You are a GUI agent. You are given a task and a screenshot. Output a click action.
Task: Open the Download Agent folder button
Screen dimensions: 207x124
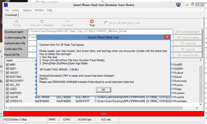point(188,32)
